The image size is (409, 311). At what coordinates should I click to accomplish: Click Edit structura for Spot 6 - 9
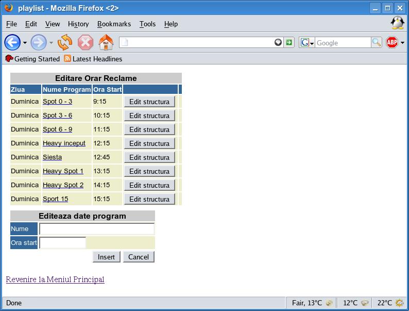pyautogui.click(x=149, y=129)
